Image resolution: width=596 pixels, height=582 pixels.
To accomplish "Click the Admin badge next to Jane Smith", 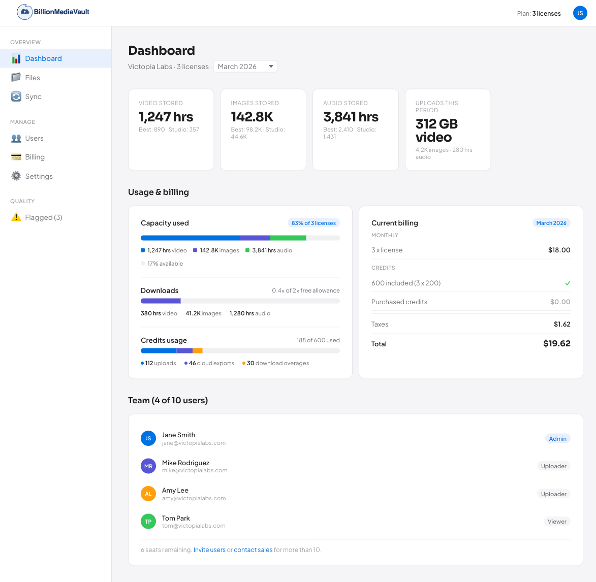I will pos(557,438).
